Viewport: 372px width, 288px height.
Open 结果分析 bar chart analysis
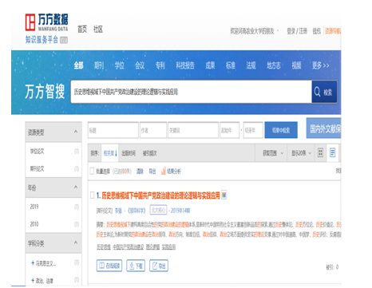[x=171, y=172]
